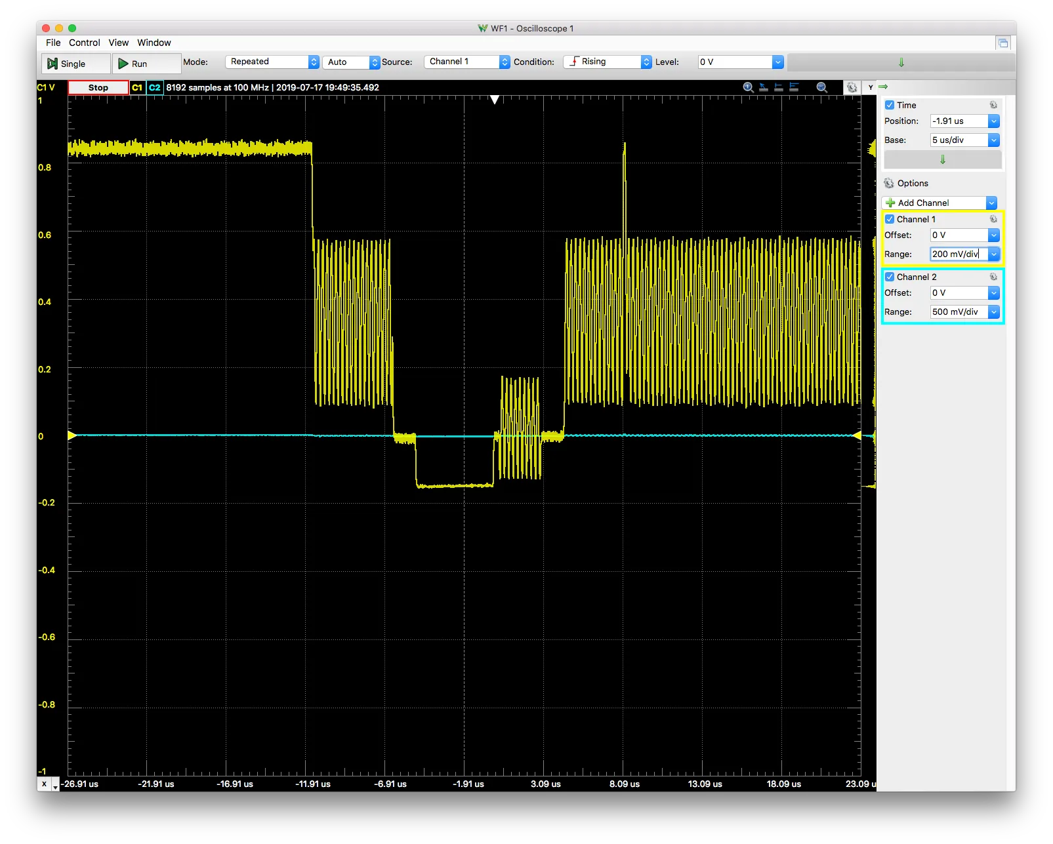Click the zoom view magnifier icon
The image size is (1053, 844).
pyautogui.click(x=821, y=87)
